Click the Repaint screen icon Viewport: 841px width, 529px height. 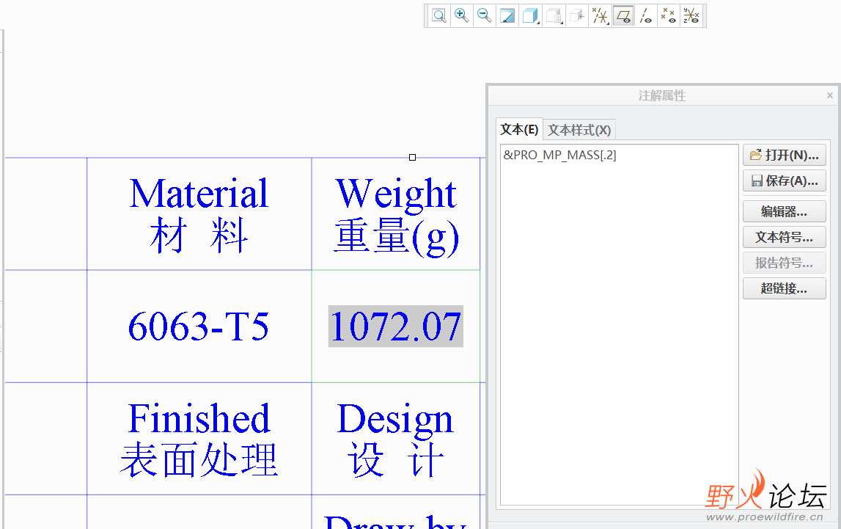tap(507, 15)
